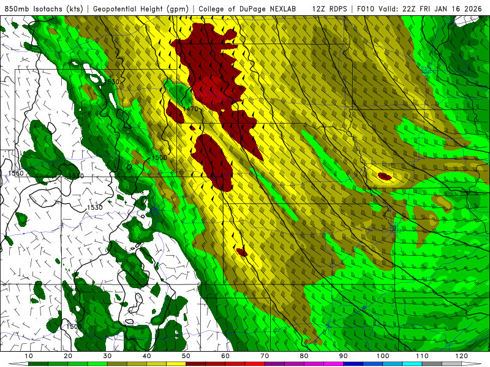This screenshot has height=367, width=490.
Task: Pick the dark red 50-55 kt legend swatch
Action: [195, 364]
